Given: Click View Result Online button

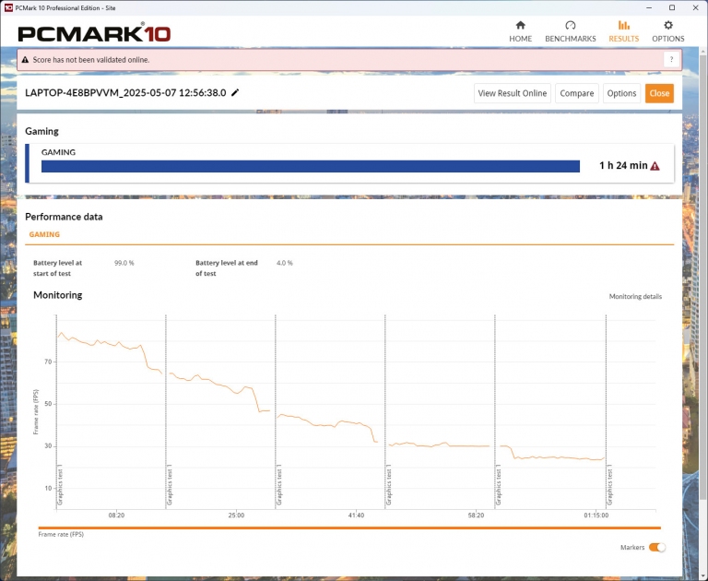Looking at the screenshot, I should [x=512, y=93].
